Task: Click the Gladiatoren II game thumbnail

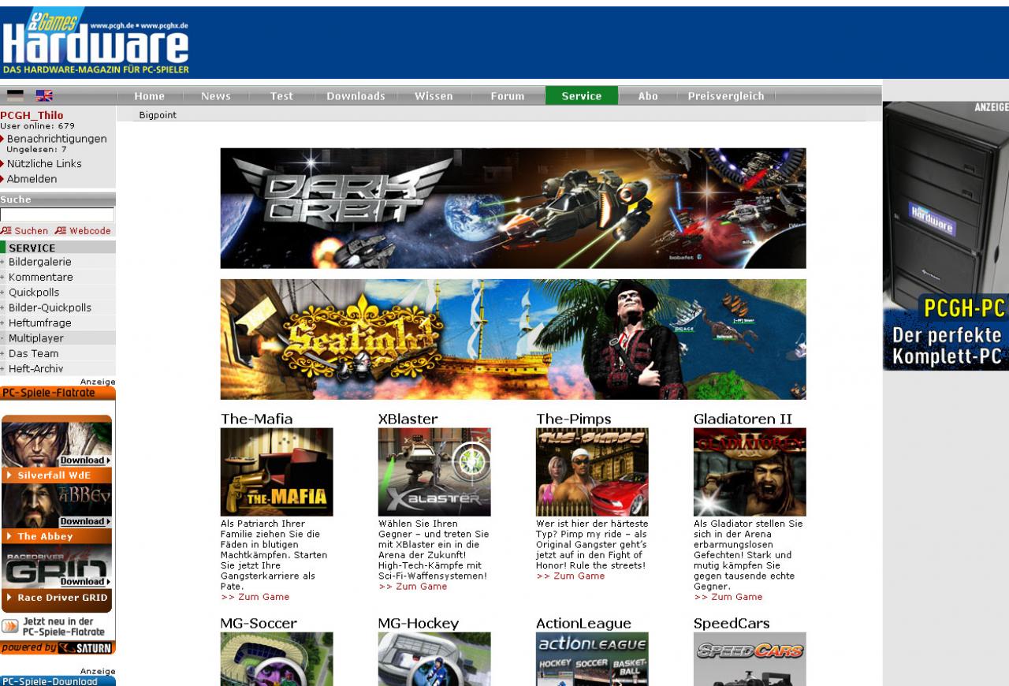Action: (750, 472)
